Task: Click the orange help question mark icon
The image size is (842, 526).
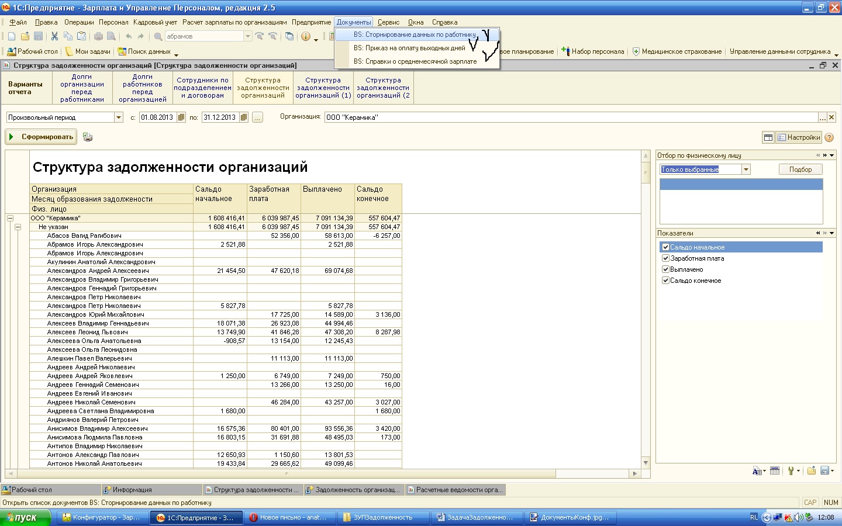Action: pos(829,137)
